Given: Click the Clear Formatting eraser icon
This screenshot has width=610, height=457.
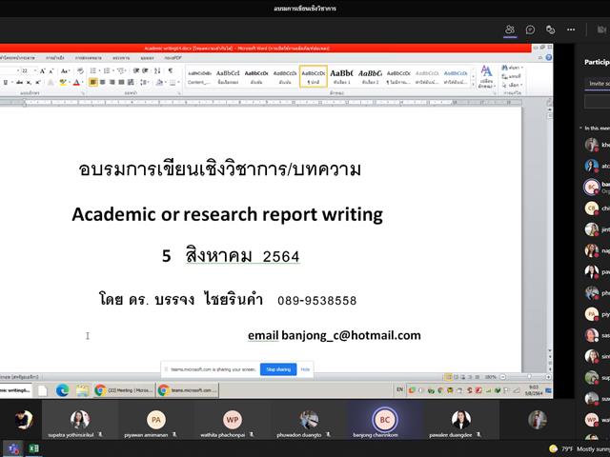Looking at the screenshot, I should tap(80, 70).
